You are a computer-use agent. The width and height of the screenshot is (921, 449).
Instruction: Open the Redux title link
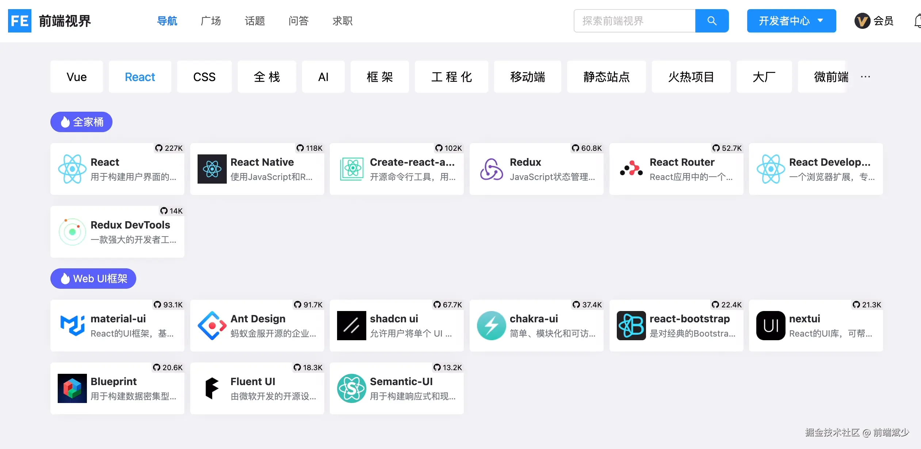(x=526, y=162)
